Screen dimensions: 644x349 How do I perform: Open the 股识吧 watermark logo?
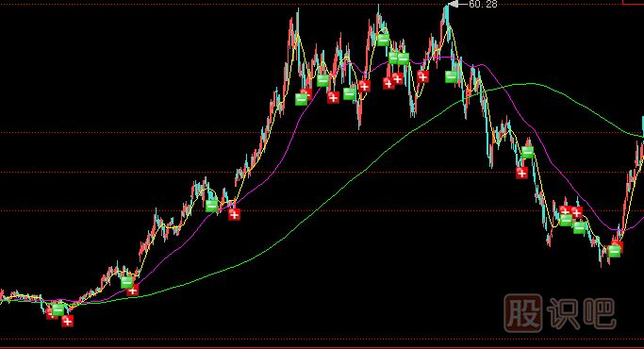coord(559,313)
